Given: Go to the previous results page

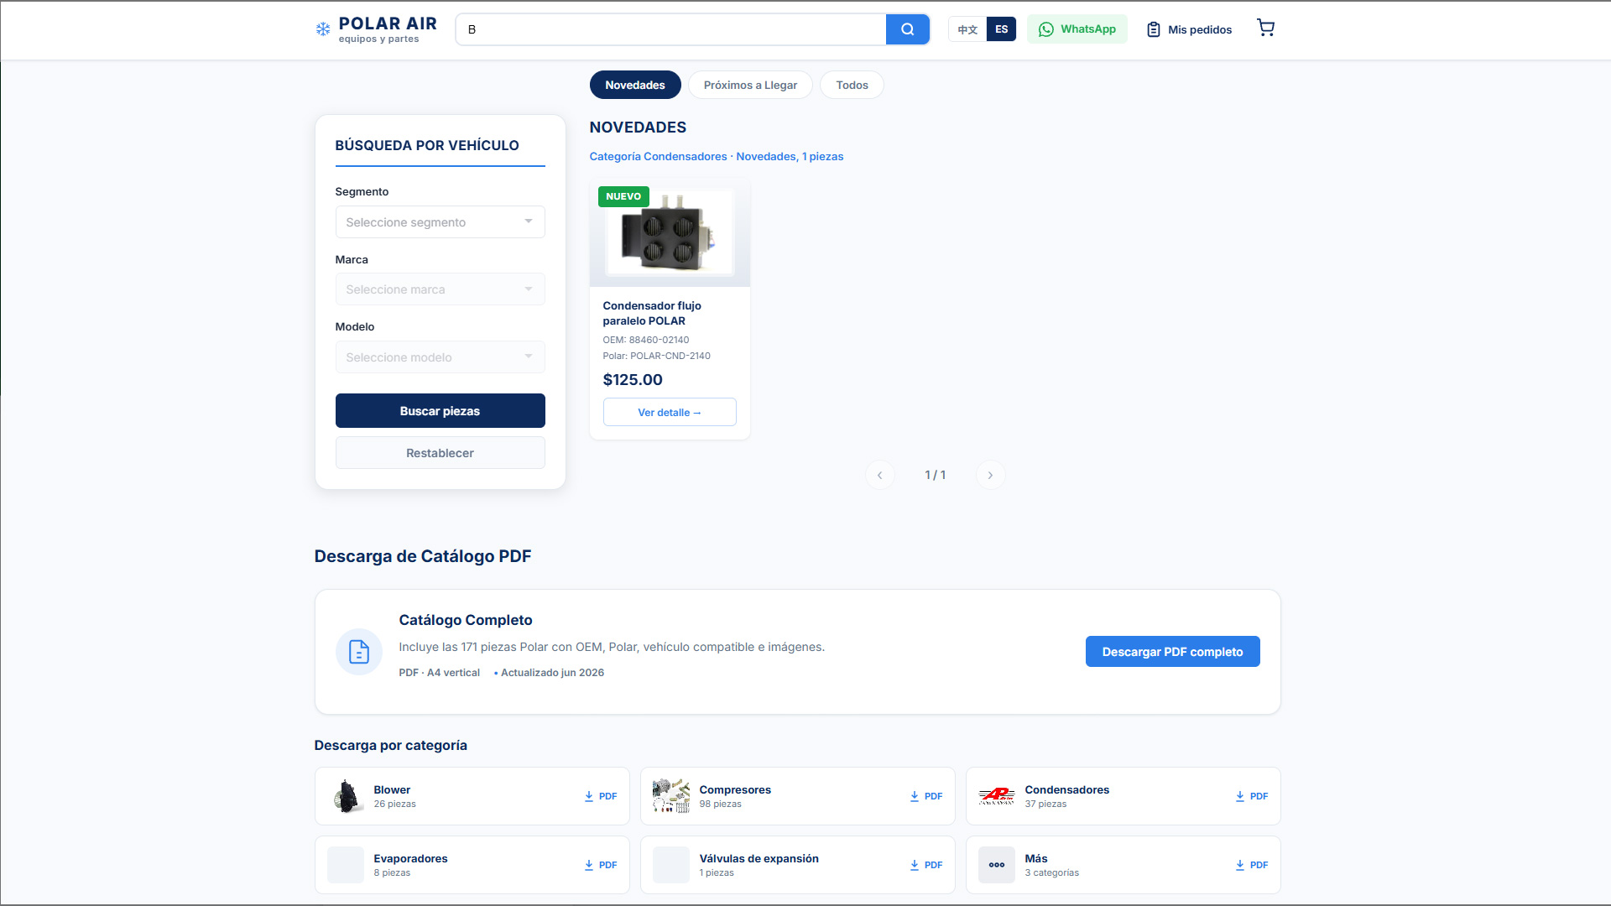Looking at the screenshot, I should pyautogui.click(x=879, y=475).
